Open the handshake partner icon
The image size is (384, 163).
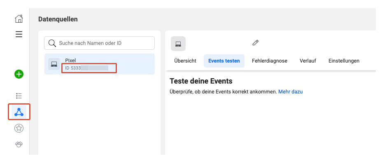tap(19, 144)
